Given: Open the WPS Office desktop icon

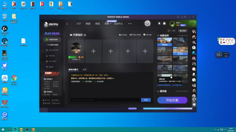Looking at the screenshot, I should point(5,104).
